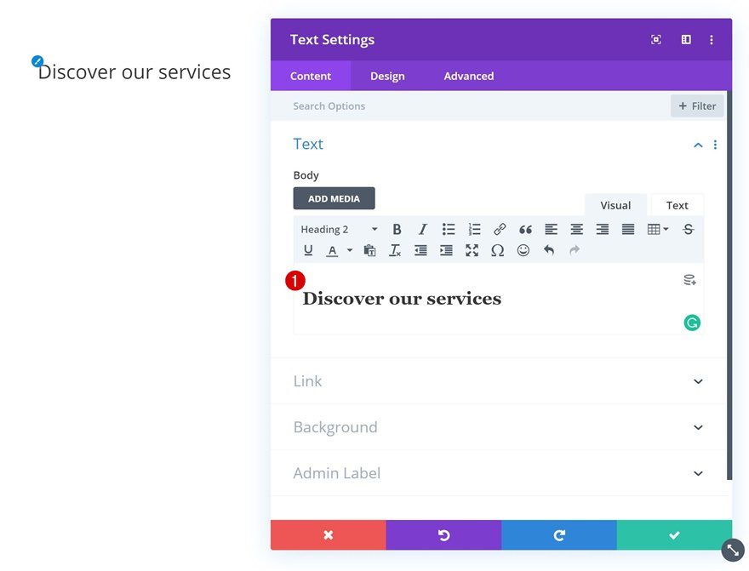Screen dimensions: 749x571
Task: Apply italic formatting to text
Action: tap(422, 230)
